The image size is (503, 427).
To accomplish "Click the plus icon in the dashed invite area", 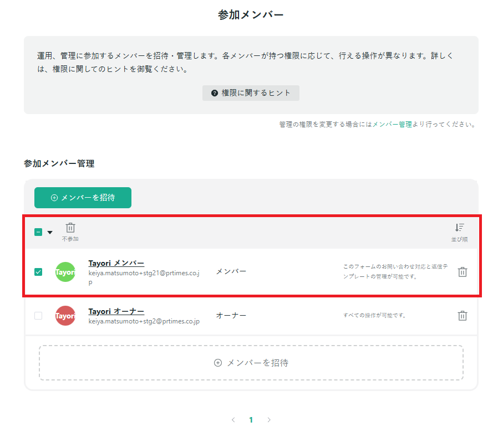I will click(x=217, y=362).
